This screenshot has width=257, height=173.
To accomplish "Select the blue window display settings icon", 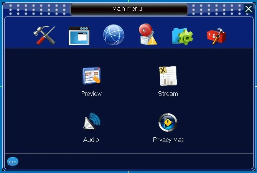I will point(79,36).
